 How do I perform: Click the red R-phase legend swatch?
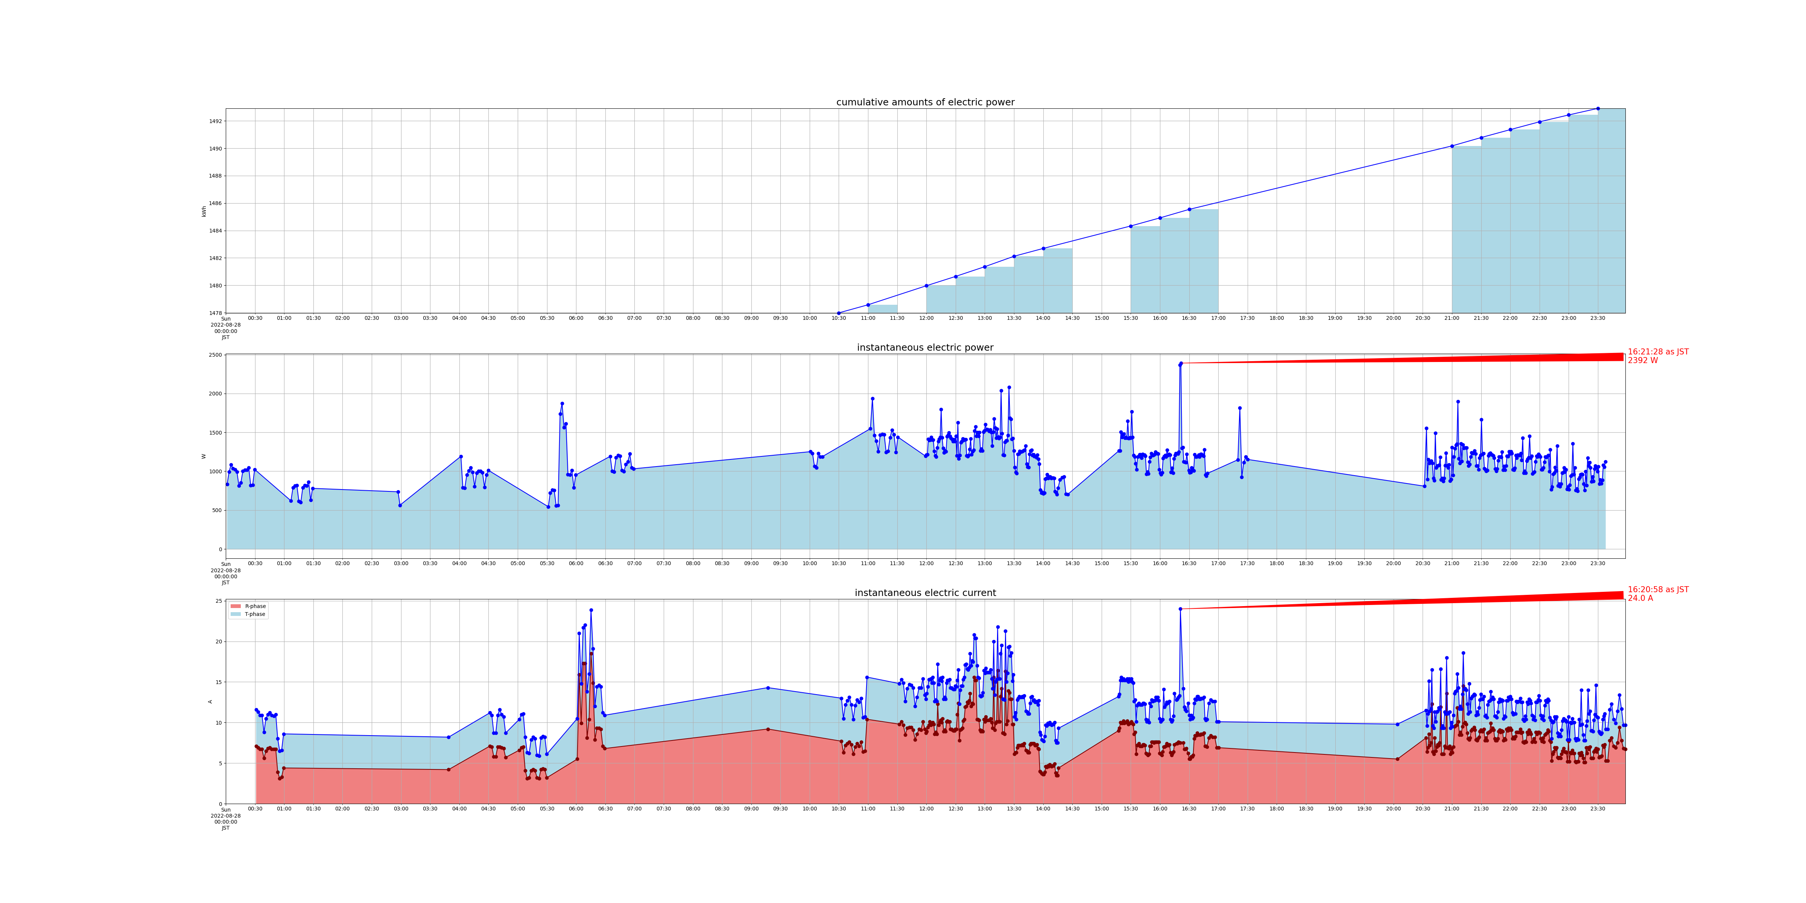pyautogui.click(x=236, y=607)
